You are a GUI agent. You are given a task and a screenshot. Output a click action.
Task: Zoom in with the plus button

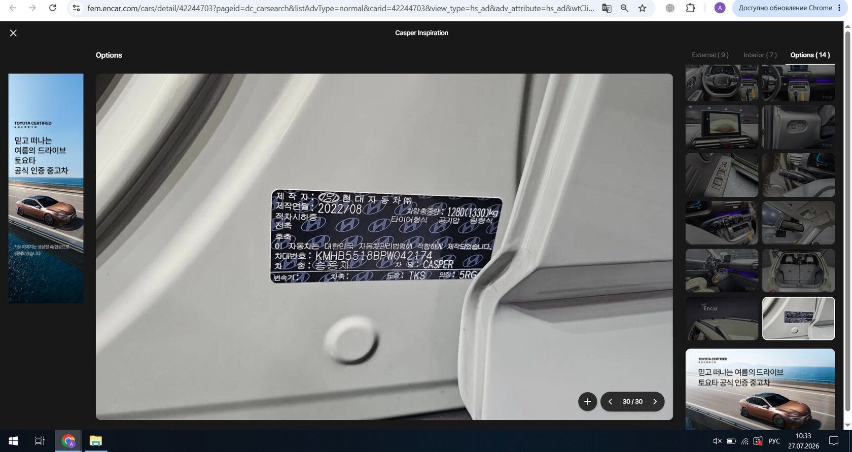[587, 402]
